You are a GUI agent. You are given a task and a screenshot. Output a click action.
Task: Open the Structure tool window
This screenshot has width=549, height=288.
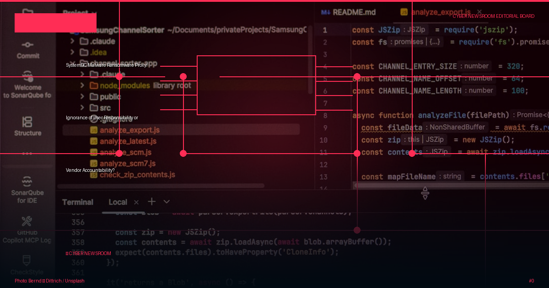[27, 126]
